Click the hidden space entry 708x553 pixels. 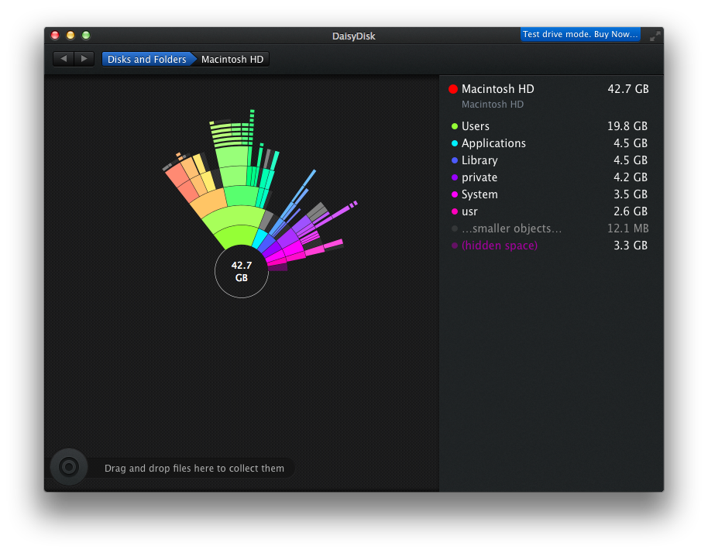tap(549, 246)
